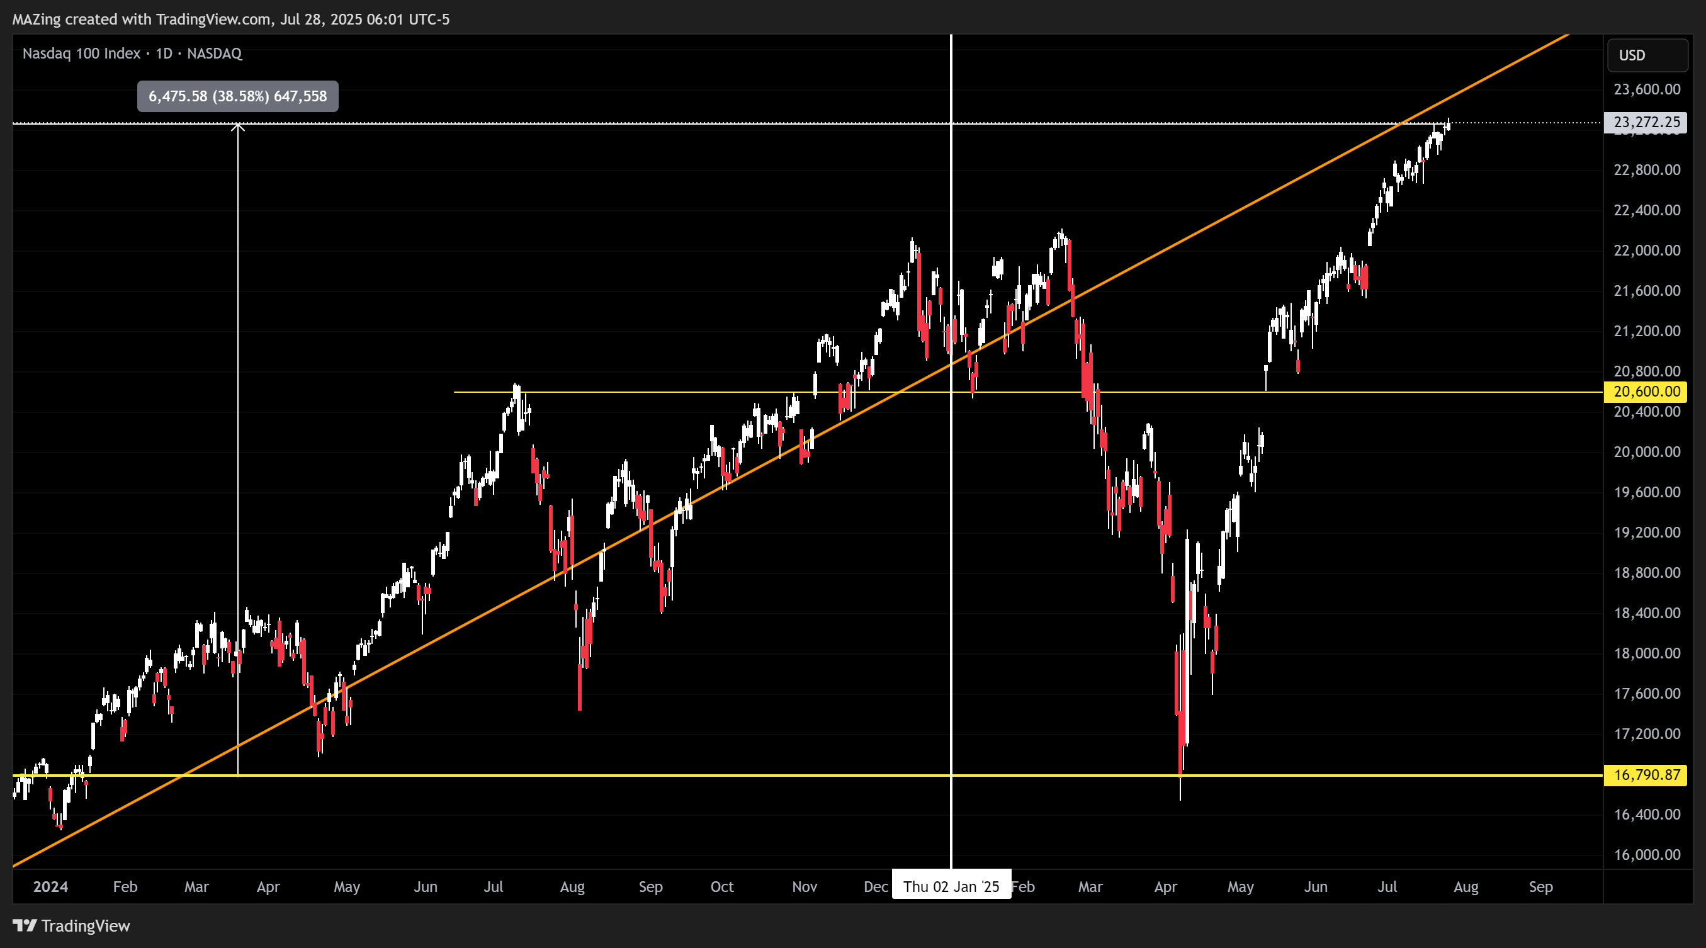Image resolution: width=1706 pixels, height=948 pixels.
Task: Click the 21,600.00 price axis label
Action: coord(1647,291)
